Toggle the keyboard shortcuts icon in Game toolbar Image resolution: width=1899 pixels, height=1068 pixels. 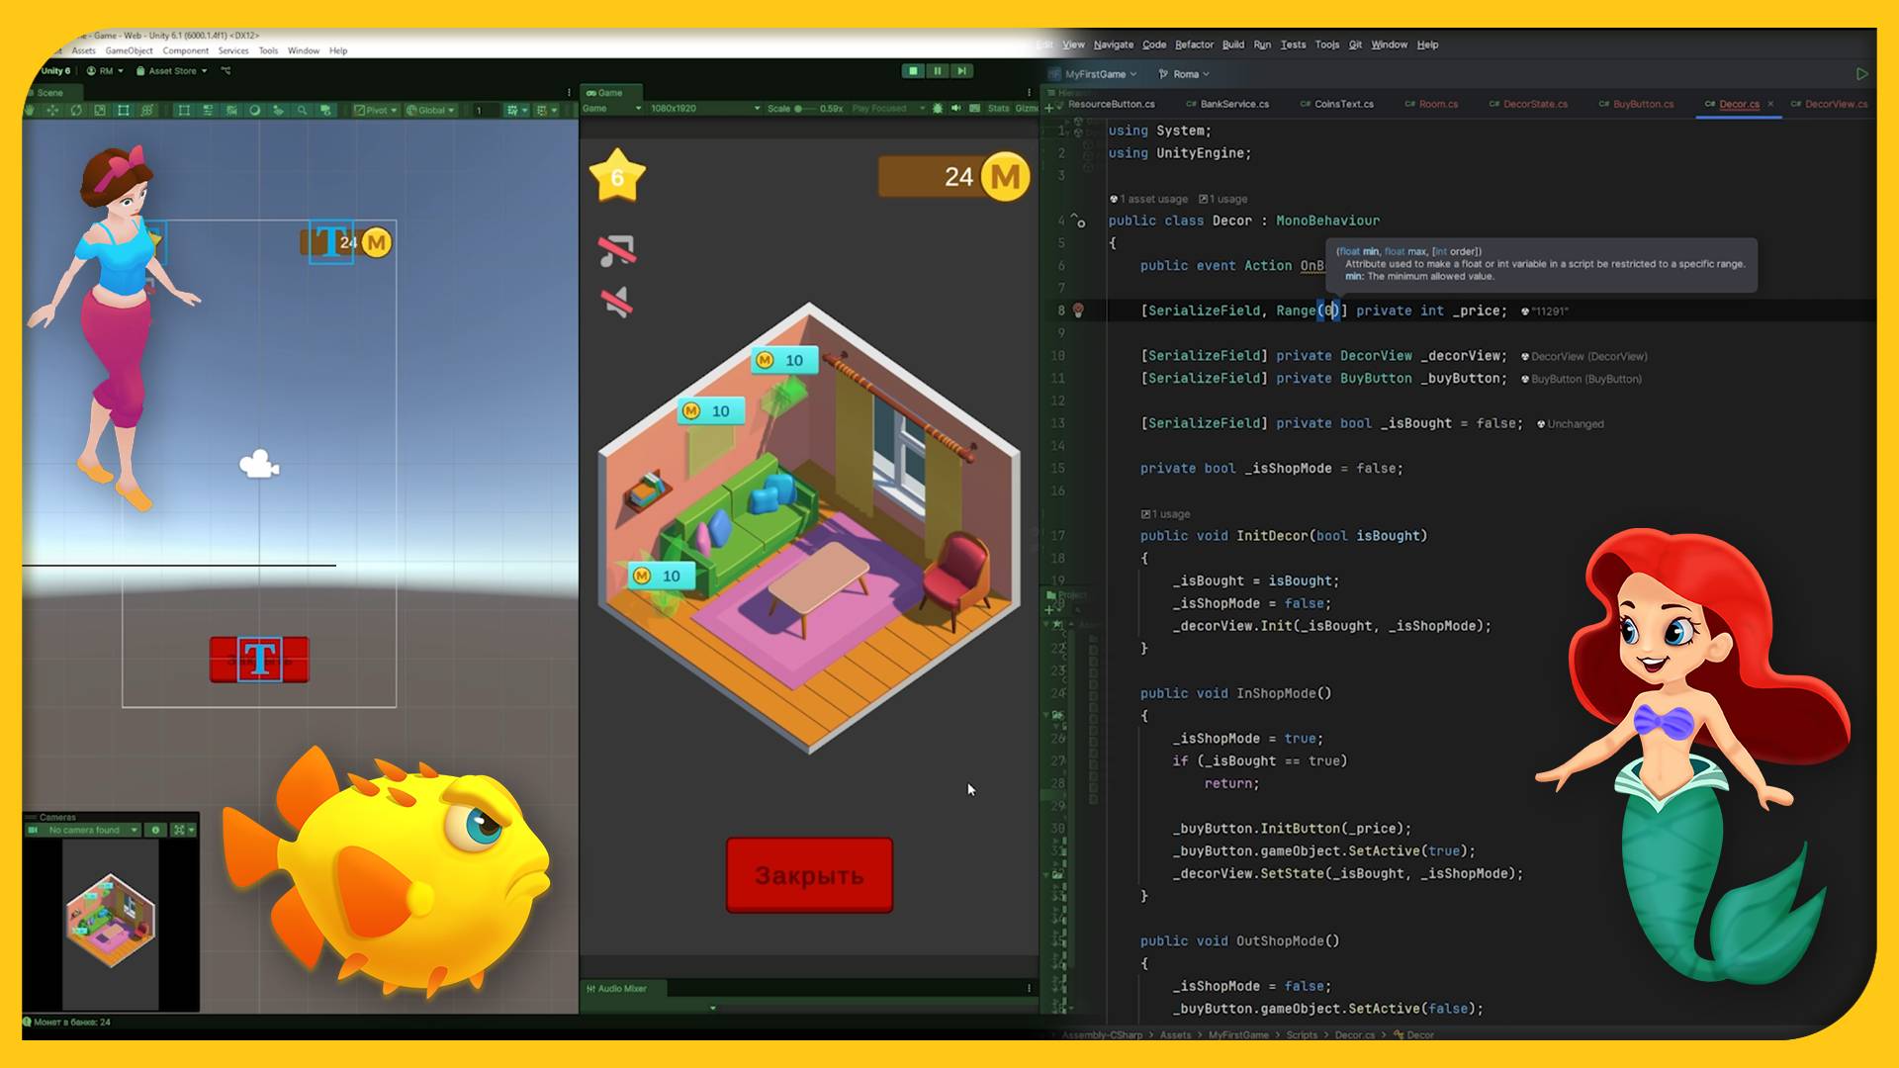(x=975, y=108)
